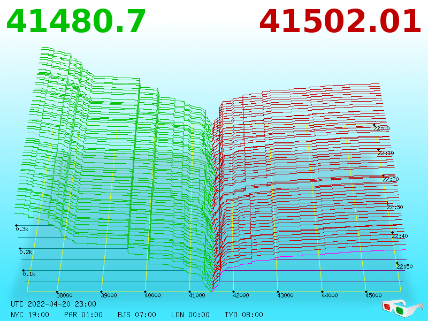Click the 22:00 time marker

[x=381, y=128]
